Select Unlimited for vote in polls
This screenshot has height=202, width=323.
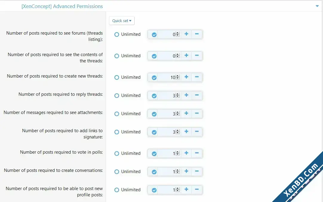pyautogui.click(x=117, y=153)
